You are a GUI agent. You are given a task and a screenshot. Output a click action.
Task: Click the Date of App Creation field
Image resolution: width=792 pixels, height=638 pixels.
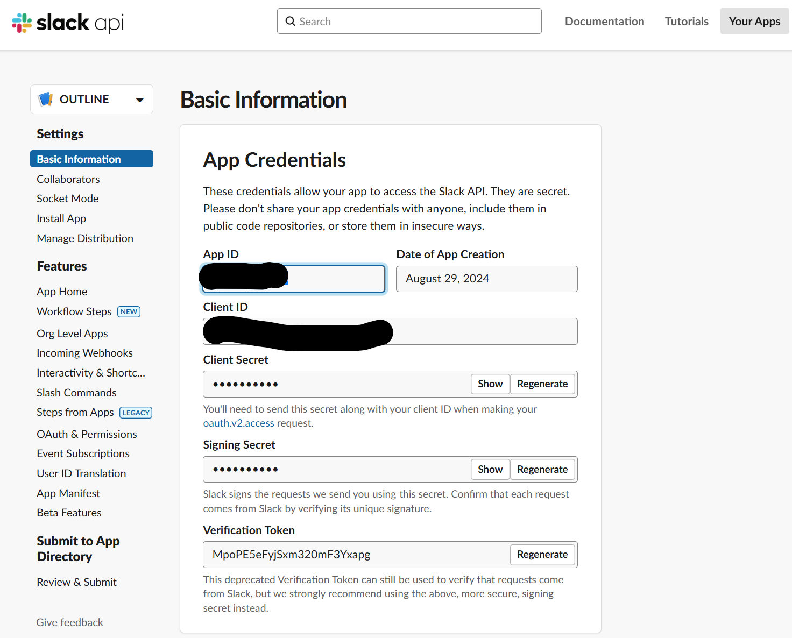click(486, 279)
